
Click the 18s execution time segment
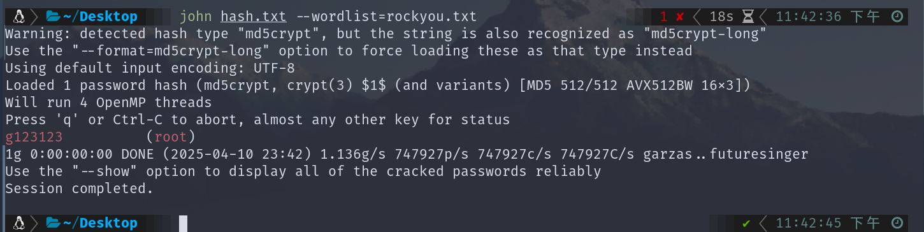pos(722,17)
